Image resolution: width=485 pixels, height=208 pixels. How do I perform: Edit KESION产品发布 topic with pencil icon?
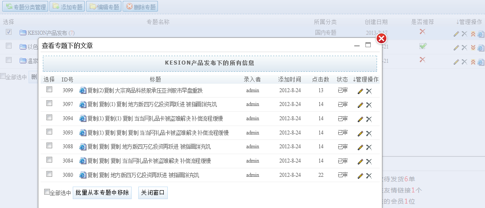click(x=456, y=34)
